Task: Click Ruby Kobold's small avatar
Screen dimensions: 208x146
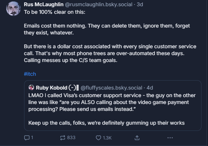Action: [x=31, y=87]
